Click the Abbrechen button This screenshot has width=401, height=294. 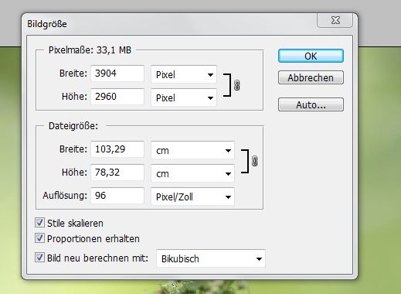pyautogui.click(x=311, y=77)
